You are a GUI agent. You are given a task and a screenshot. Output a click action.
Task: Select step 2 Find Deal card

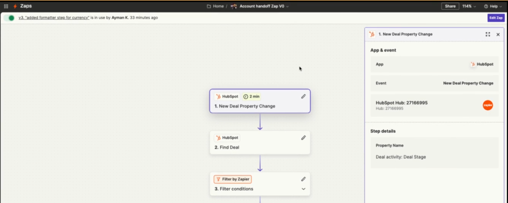[260, 142]
